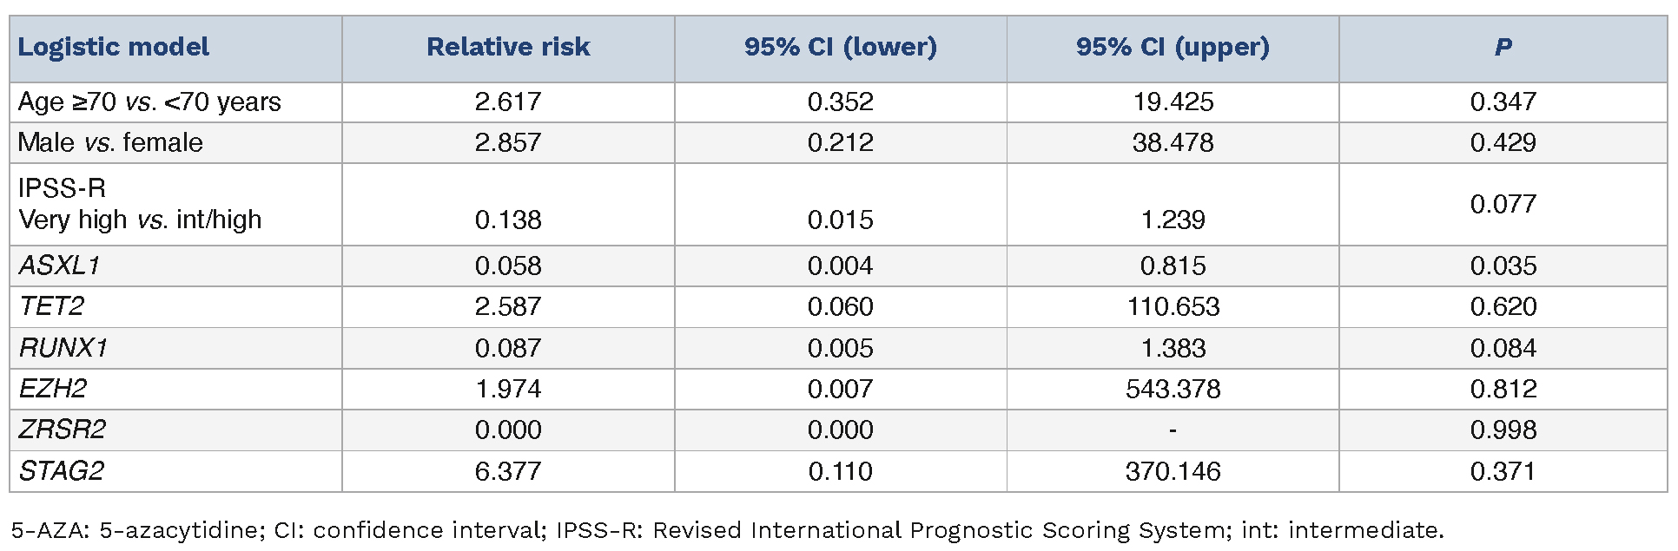Click the abbreviations footnote below the table

coord(727,530)
